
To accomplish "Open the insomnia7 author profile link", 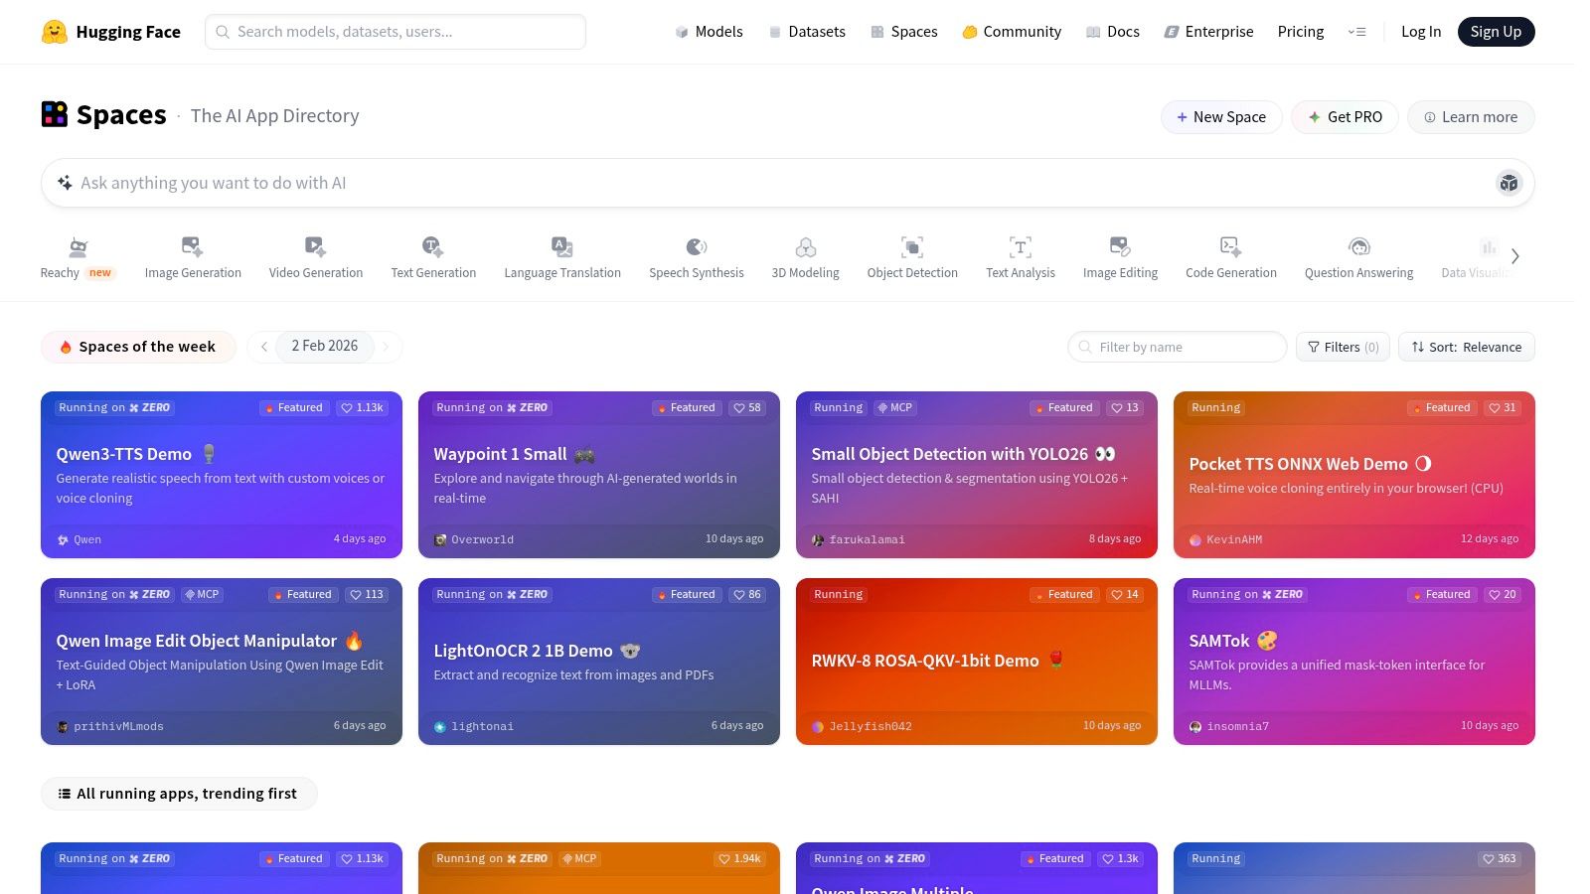I will tap(1229, 726).
